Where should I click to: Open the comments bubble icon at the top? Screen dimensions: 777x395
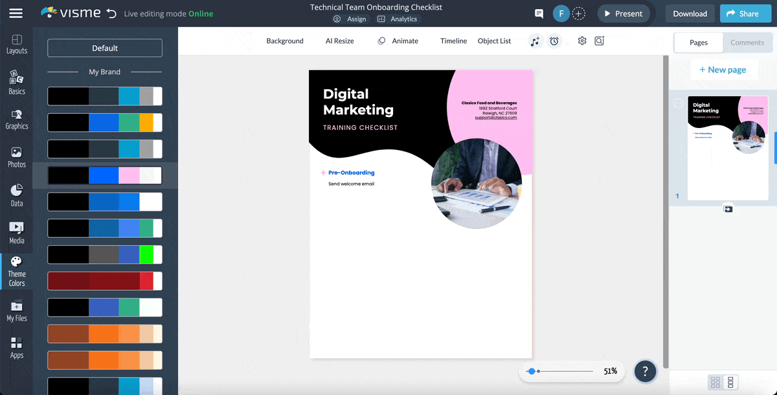point(539,13)
